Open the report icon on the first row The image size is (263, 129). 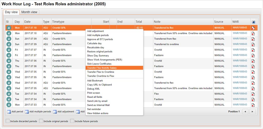pos(253,28)
